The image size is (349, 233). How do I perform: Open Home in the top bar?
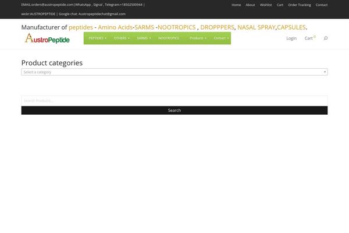click(x=236, y=5)
